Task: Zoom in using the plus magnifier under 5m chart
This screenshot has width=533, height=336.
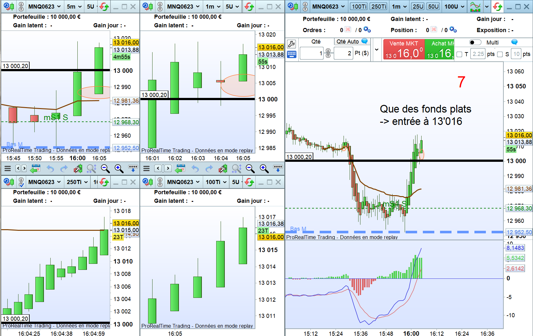Action: click(x=119, y=168)
